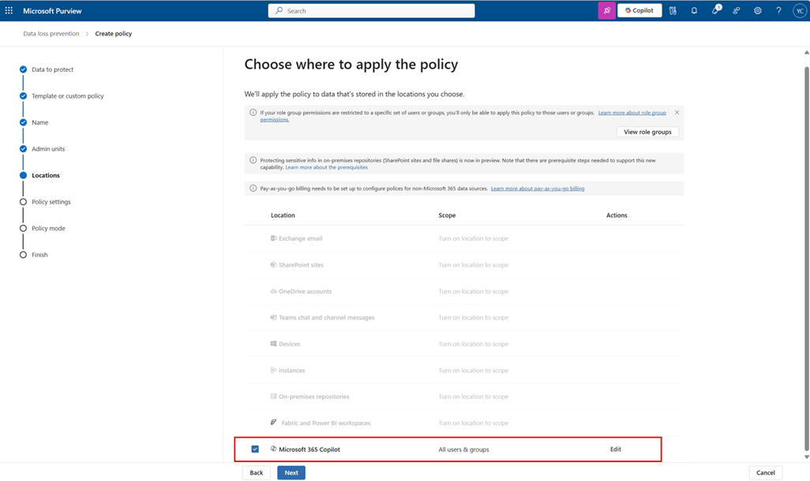Open the notifications bell
810x481 pixels.
coord(694,10)
